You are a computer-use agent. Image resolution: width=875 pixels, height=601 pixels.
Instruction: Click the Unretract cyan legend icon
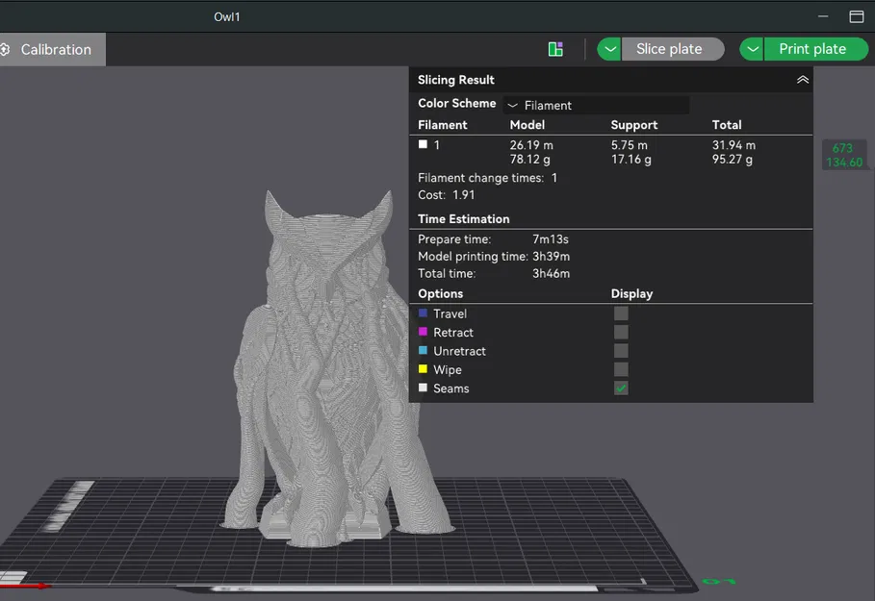click(422, 350)
